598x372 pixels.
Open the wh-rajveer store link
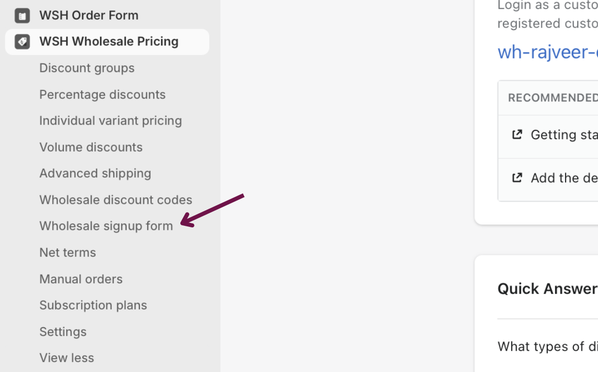(x=547, y=52)
